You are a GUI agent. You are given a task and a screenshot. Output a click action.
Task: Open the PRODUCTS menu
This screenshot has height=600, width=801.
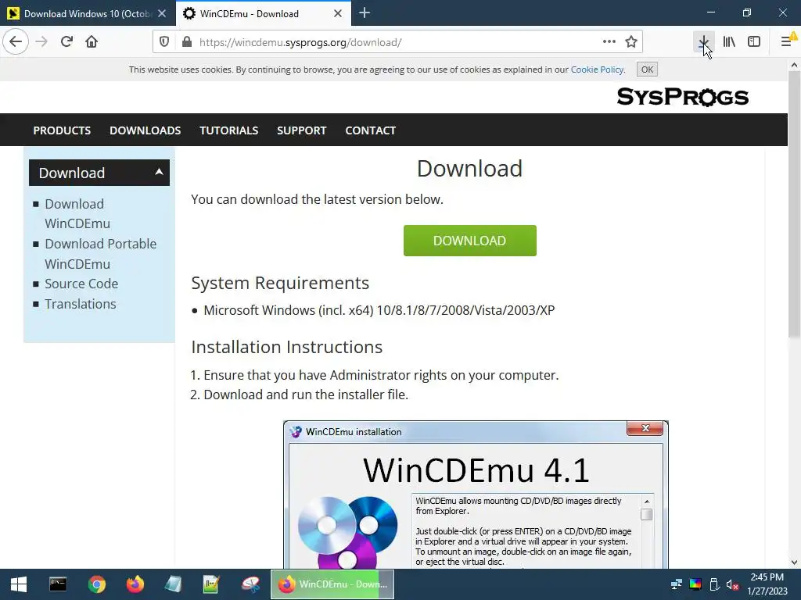62,130
